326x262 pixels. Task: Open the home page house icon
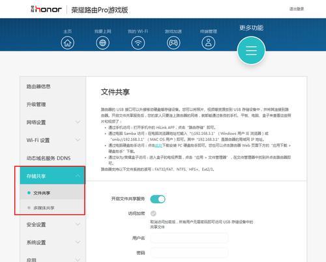pos(67,43)
